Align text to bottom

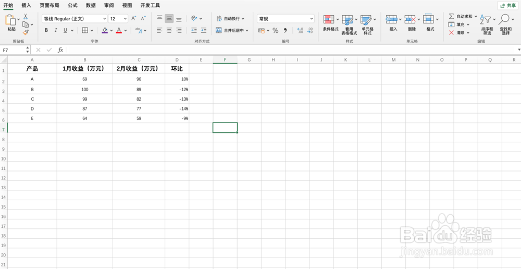coord(179,19)
